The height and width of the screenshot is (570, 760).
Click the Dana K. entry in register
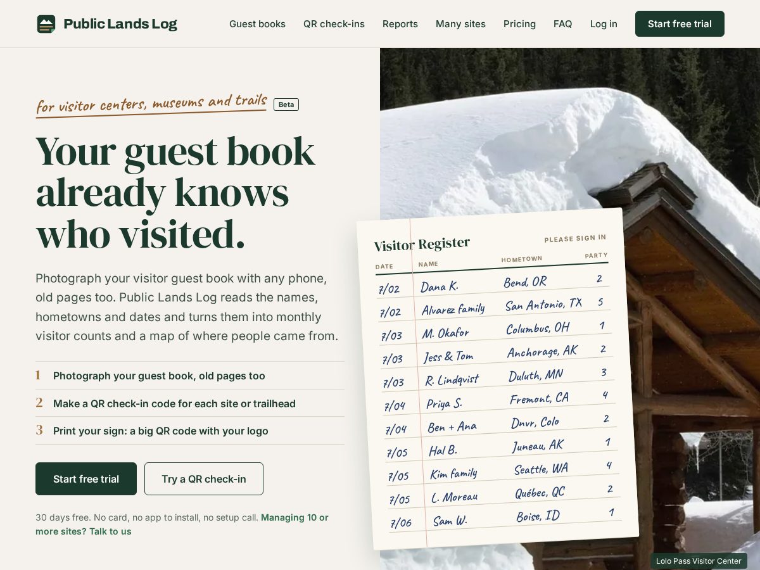point(439,286)
